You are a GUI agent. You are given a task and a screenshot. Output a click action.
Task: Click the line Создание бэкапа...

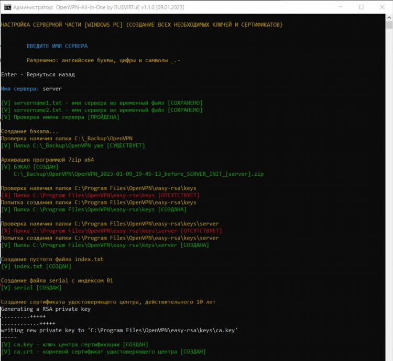pos(29,131)
